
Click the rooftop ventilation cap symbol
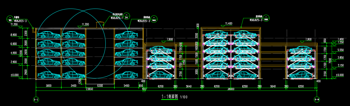(100, 24)
